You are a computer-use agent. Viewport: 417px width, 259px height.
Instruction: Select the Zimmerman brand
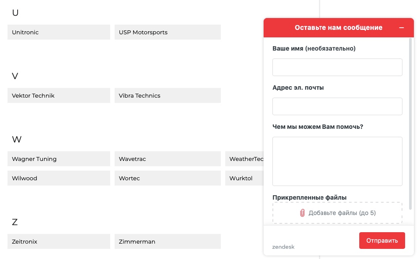(168, 241)
